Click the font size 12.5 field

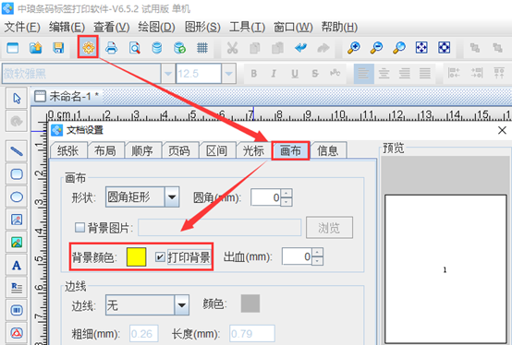199,74
